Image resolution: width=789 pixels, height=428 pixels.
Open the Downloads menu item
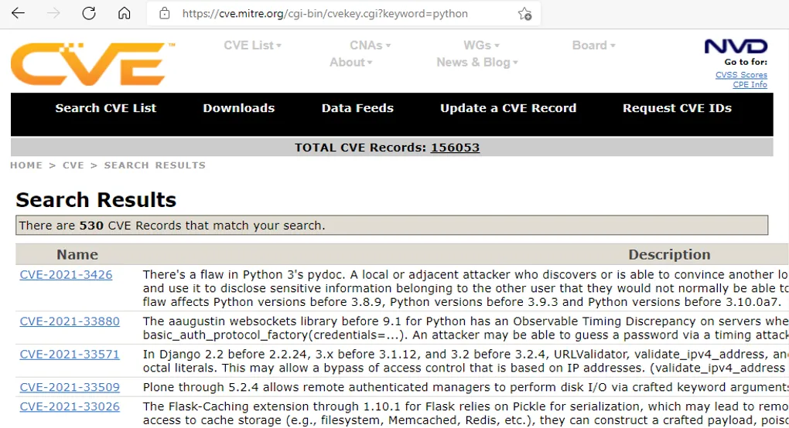coord(238,108)
